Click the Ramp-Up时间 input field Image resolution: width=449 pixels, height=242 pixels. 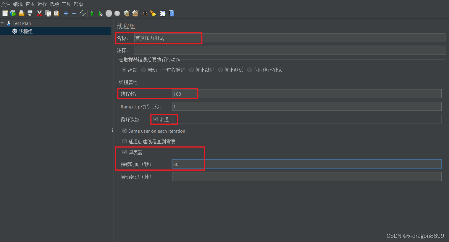(x=307, y=106)
